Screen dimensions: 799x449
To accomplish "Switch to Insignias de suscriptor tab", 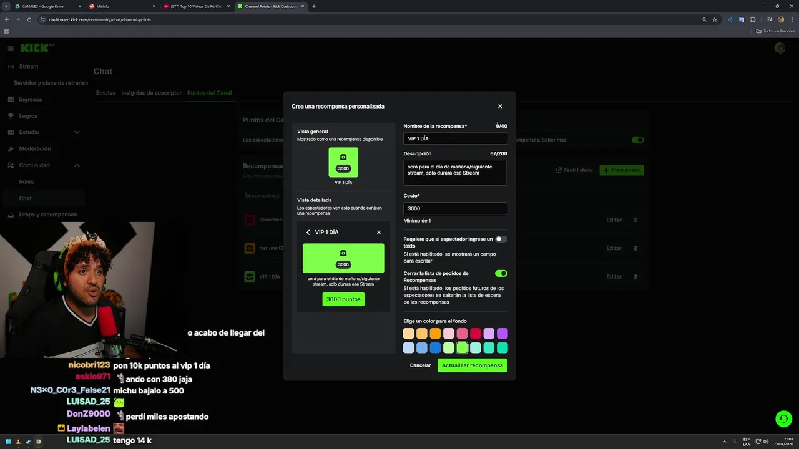I will pos(151,93).
